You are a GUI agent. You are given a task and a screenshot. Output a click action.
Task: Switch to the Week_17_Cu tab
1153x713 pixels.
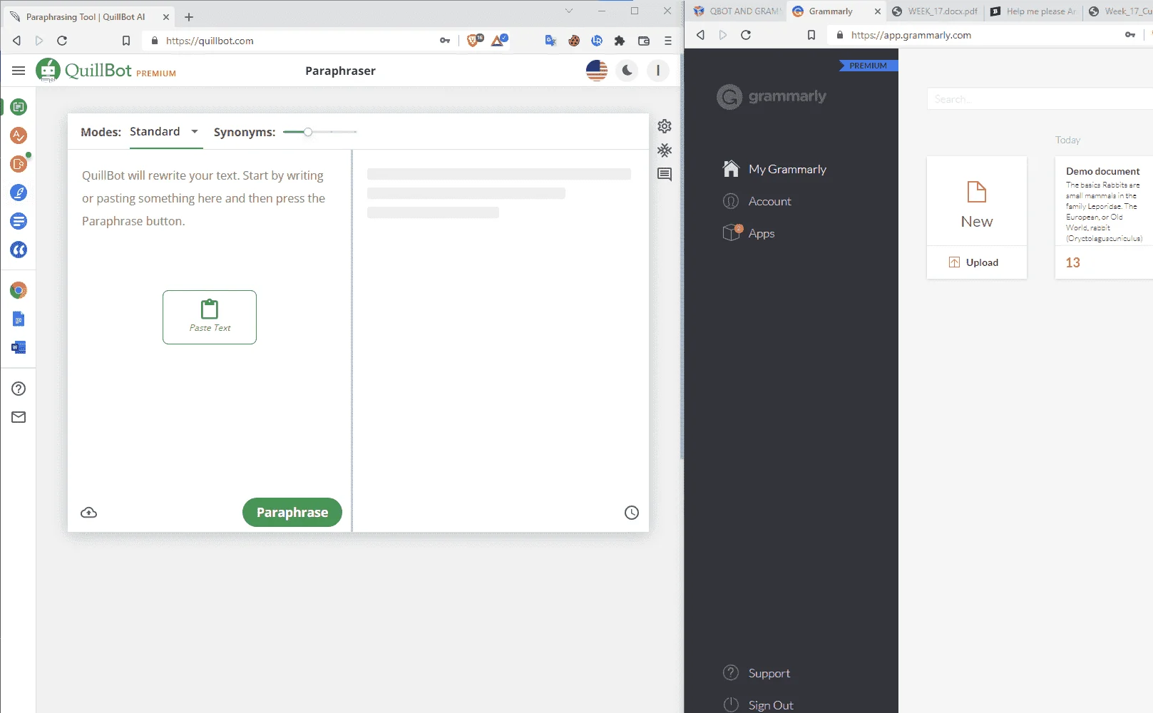(1119, 11)
